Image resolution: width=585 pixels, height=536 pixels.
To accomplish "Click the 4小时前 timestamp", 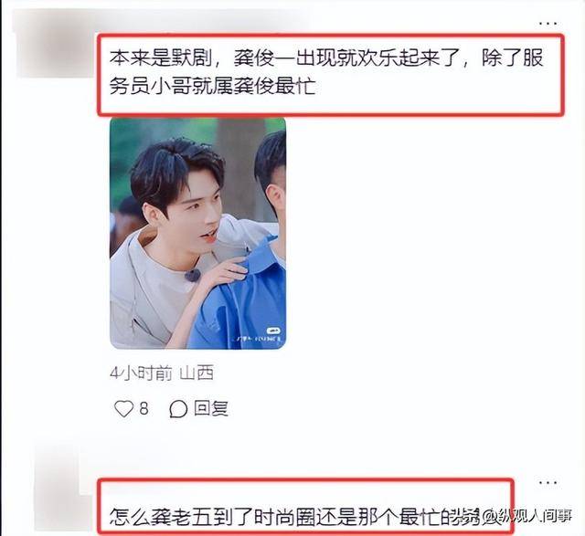I will 141,373.
